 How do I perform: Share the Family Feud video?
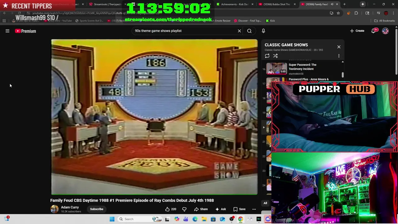click(x=201, y=209)
